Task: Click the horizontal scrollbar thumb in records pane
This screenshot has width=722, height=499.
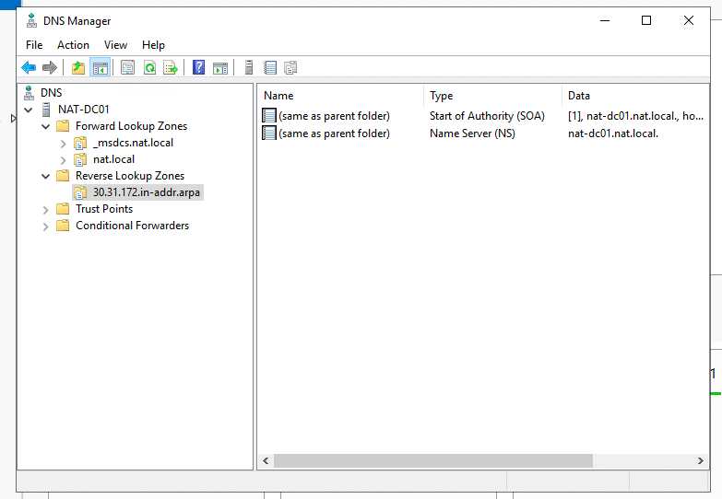Action: click(x=433, y=461)
